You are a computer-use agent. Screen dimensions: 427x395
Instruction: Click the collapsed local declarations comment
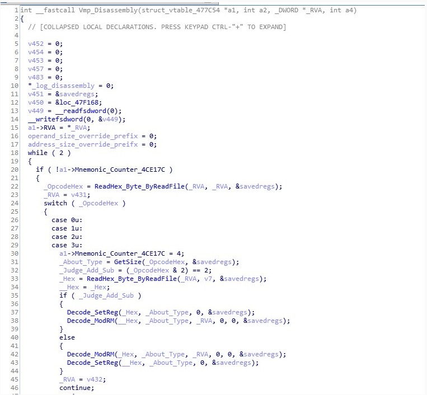[157, 27]
